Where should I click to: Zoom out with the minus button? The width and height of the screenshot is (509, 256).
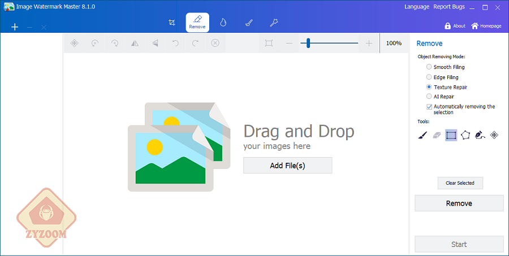pos(289,43)
